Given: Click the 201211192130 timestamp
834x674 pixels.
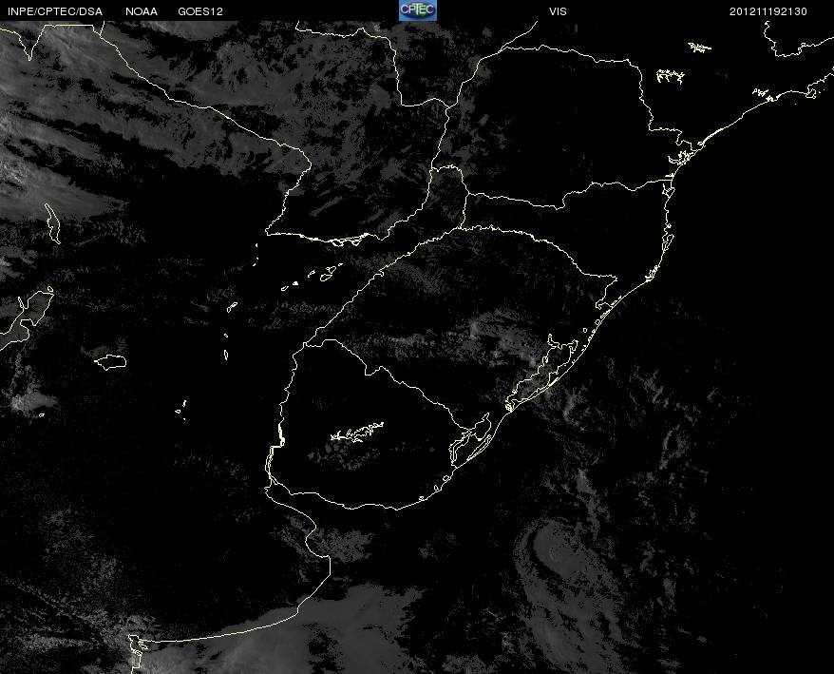Looking at the screenshot, I should click(x=768, y=11).
